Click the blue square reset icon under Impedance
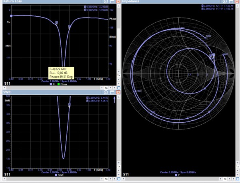The height and width of the screenshot is (183, 240). pyautogui.click(x=237, y=179)
